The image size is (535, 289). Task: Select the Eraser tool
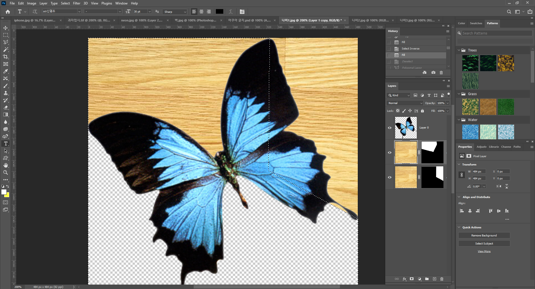(x=6, y=107)
